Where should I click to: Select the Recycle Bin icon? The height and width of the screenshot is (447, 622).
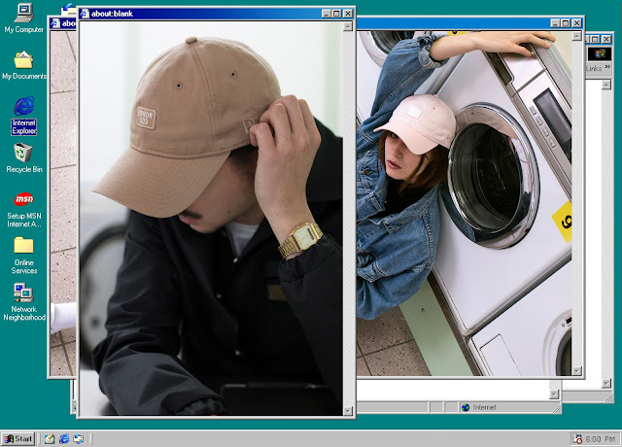point(23,157)
